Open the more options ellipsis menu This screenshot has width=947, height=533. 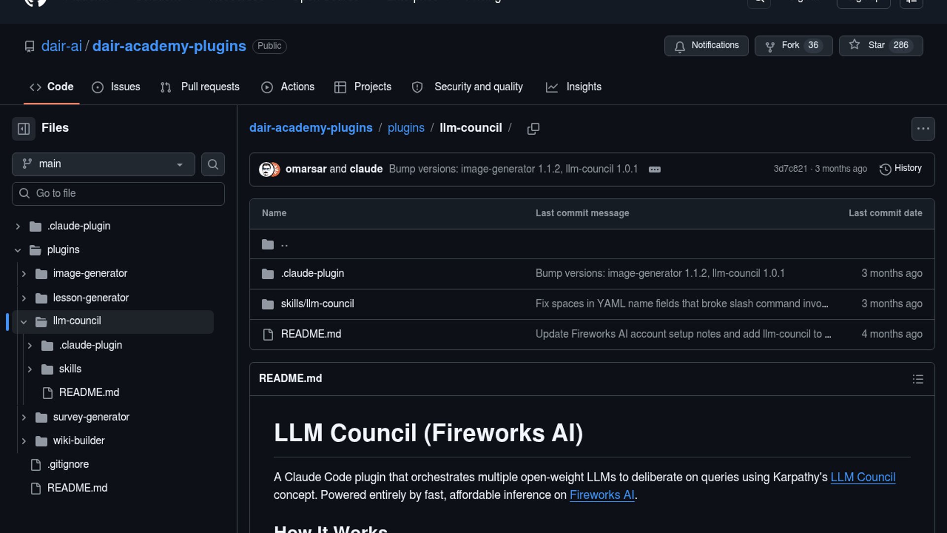click(x=923, y=129)
